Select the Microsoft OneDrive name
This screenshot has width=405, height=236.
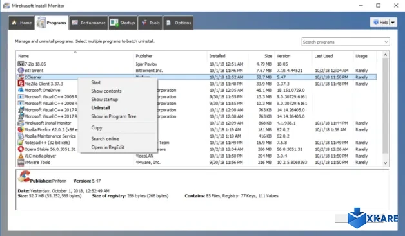[42, 90]
